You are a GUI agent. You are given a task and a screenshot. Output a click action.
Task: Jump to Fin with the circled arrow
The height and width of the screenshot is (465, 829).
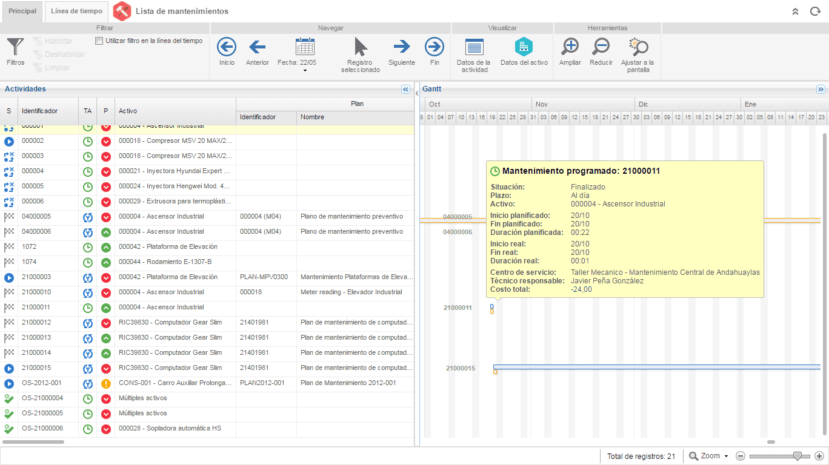pos(434,47)
